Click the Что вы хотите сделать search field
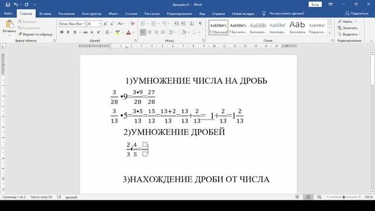Image resolution: width=375 pixels, height=211 pixels. (x=287, y=13)
